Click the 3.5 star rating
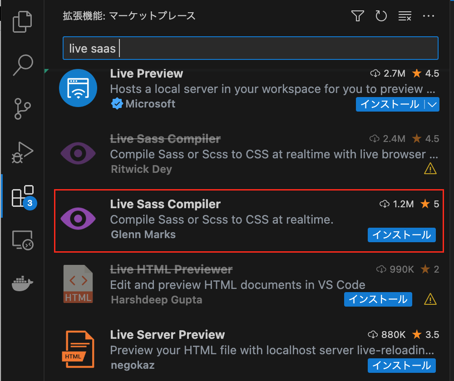The image size is (454, 381). point(425,335)
